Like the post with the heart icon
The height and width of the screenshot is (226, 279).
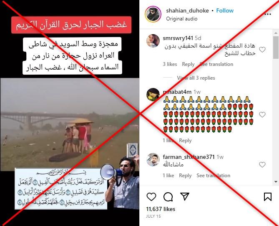pos(151,197)
